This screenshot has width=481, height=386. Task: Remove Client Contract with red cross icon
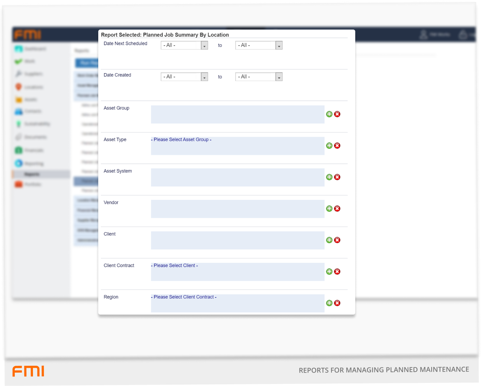coord(337,272)
